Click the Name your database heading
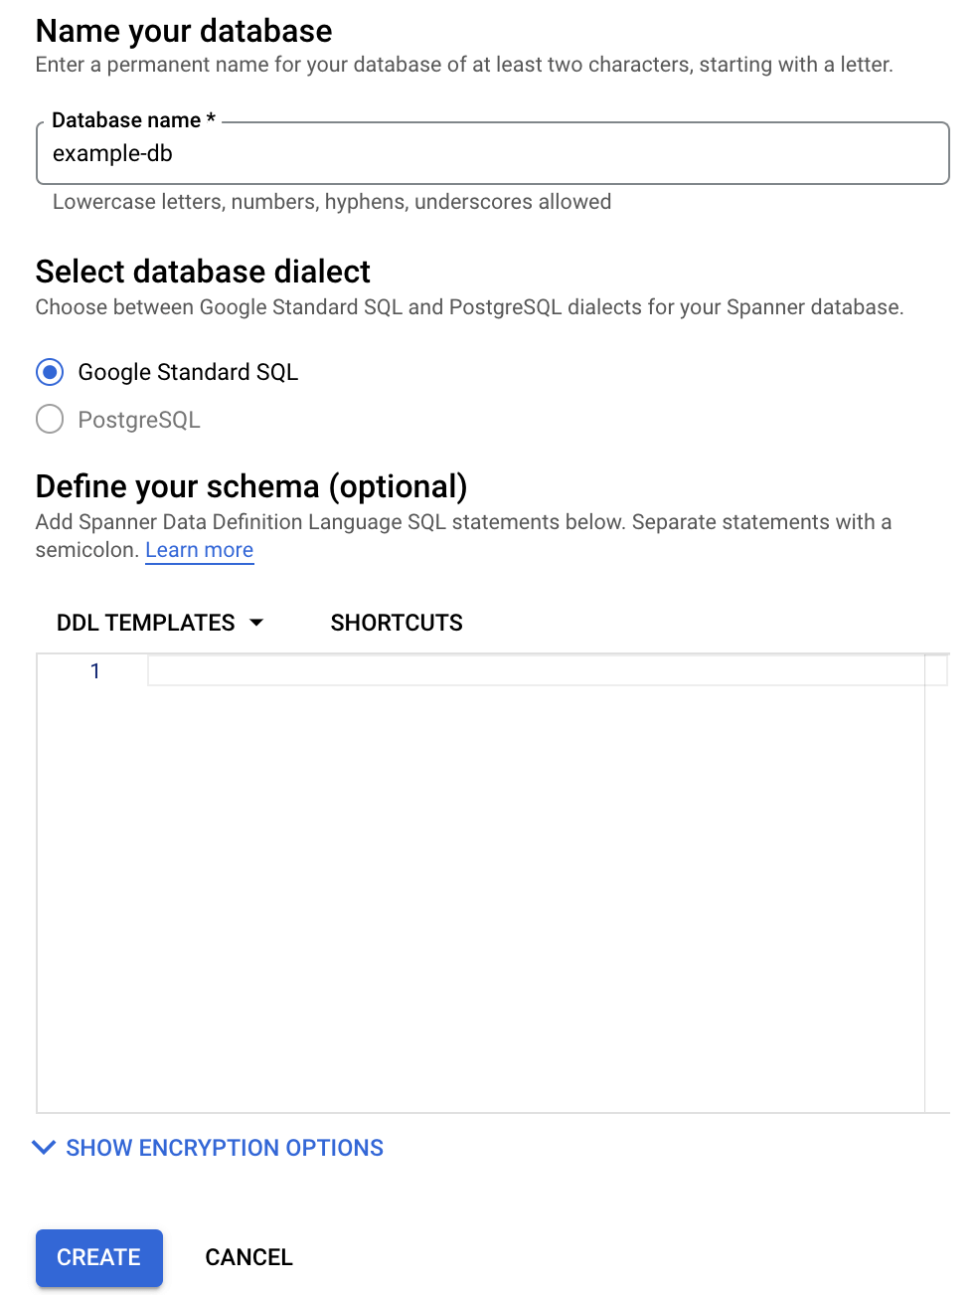The height and width of the screenshot is (1295, 978). point(184,31)
